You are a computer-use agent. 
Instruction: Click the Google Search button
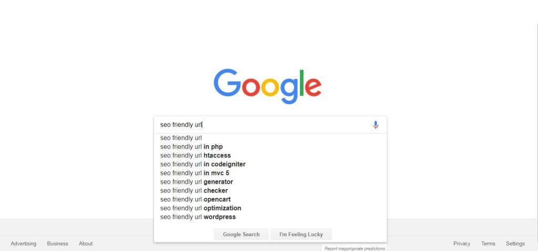(x=241, y=234)
